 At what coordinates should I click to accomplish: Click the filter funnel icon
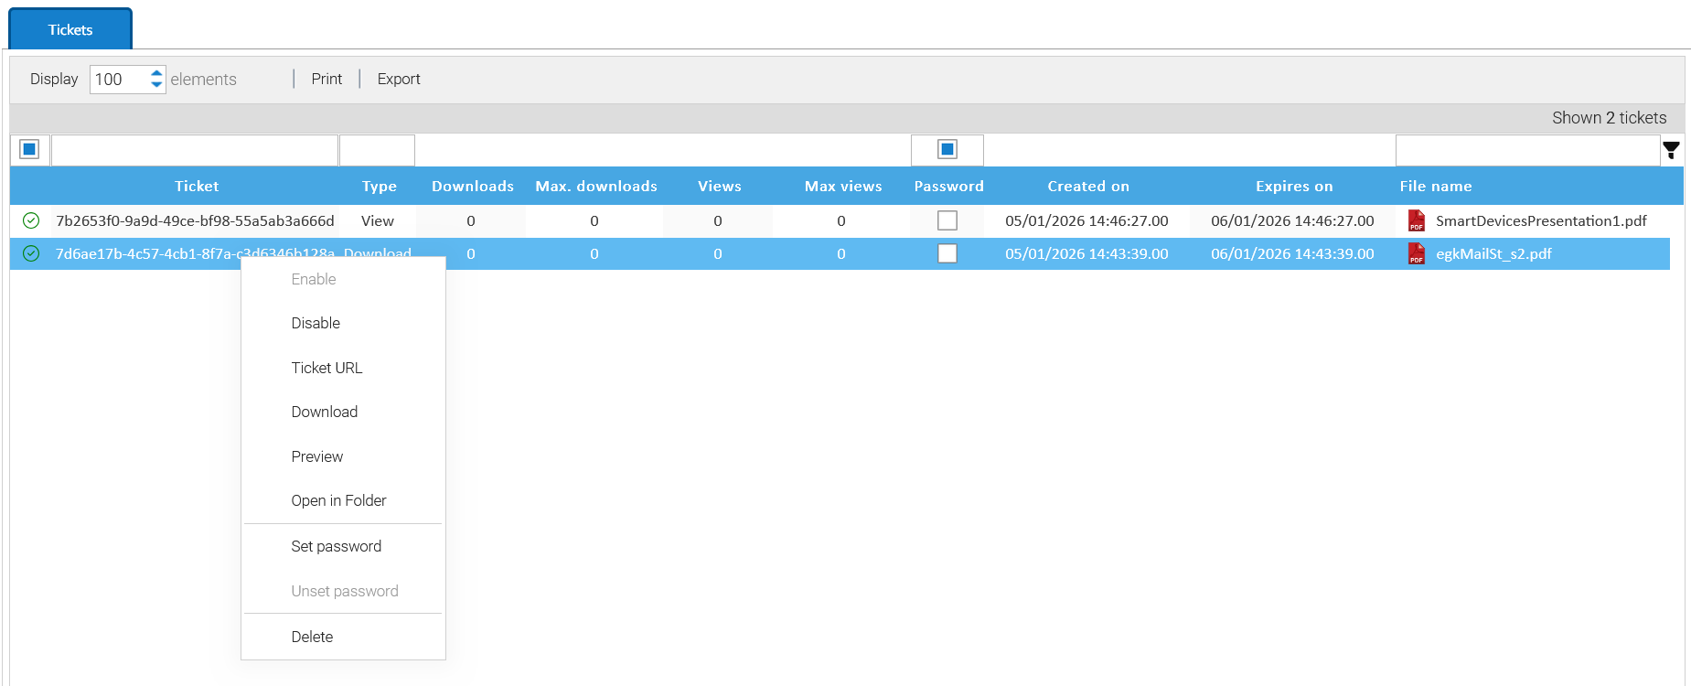[1671, 150]
